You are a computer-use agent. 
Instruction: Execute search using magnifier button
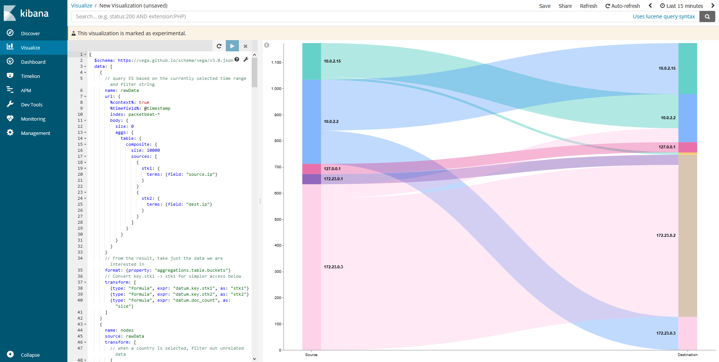[x=707, y=16]
